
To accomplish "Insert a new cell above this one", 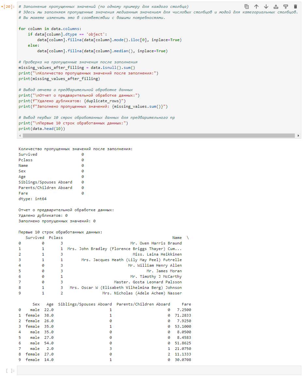I will point(276,7).
